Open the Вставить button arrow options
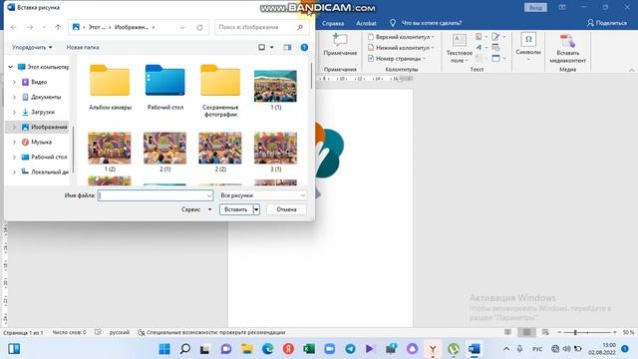 256,209
